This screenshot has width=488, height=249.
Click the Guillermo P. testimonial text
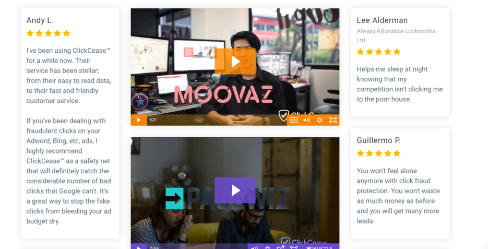click(398, 196)
